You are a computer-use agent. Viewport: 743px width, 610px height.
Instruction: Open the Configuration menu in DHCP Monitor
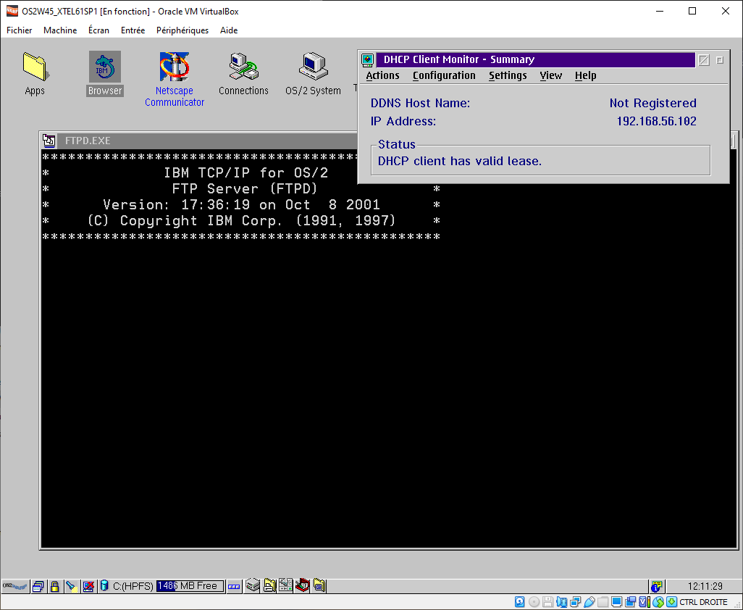[x=444, y=75]
